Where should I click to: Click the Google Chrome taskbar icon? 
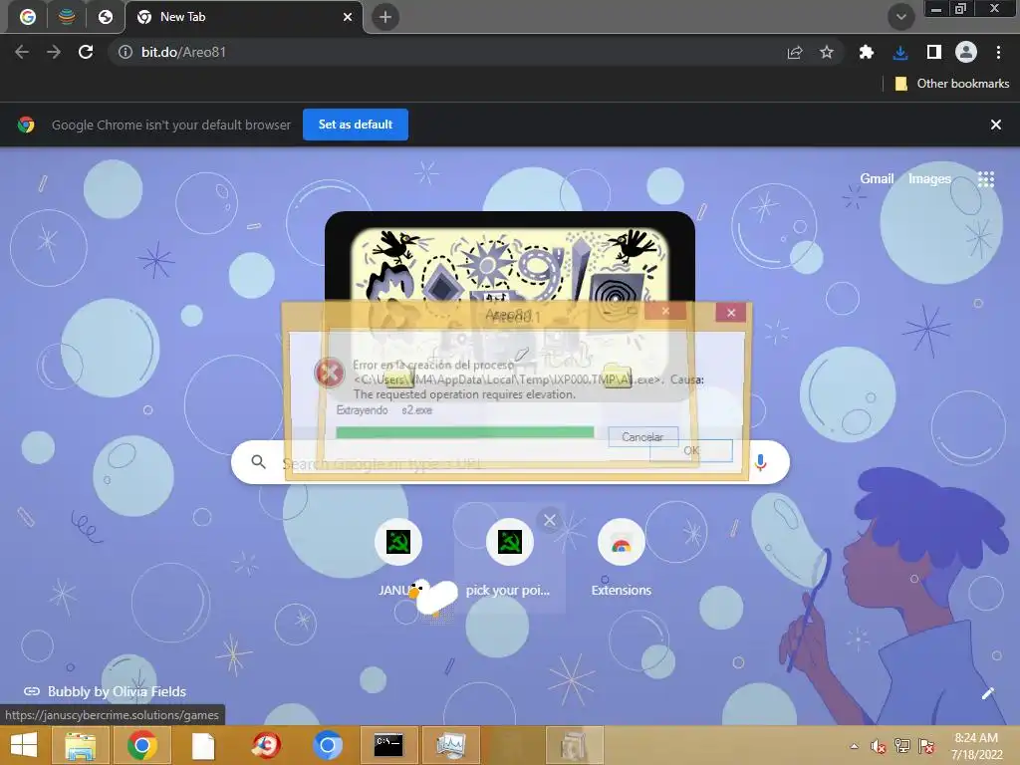(x=141, y=745)
